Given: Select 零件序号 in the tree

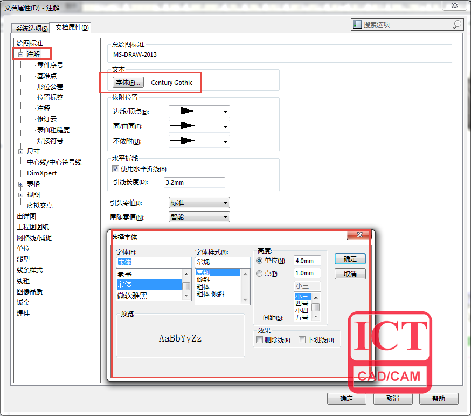Looking at the screenshot, I should (x=50, y=65).
